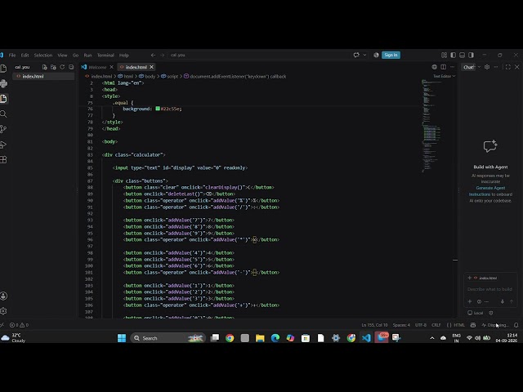Image resolution: width=523 pixels, height=392 pixels.
Task: Click HTML language mode in status bar
Action: [459, 325]
